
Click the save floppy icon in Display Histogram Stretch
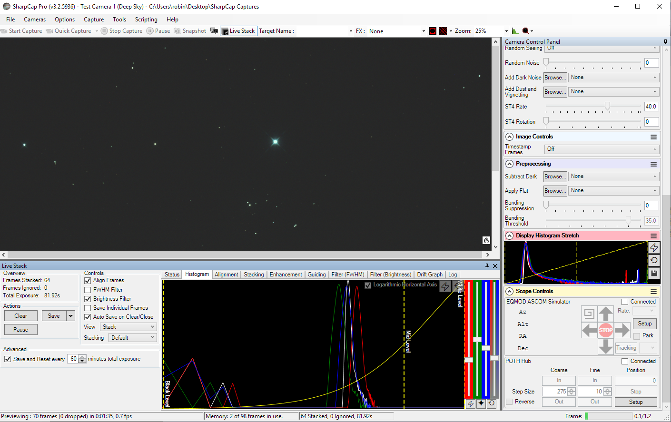654,273
